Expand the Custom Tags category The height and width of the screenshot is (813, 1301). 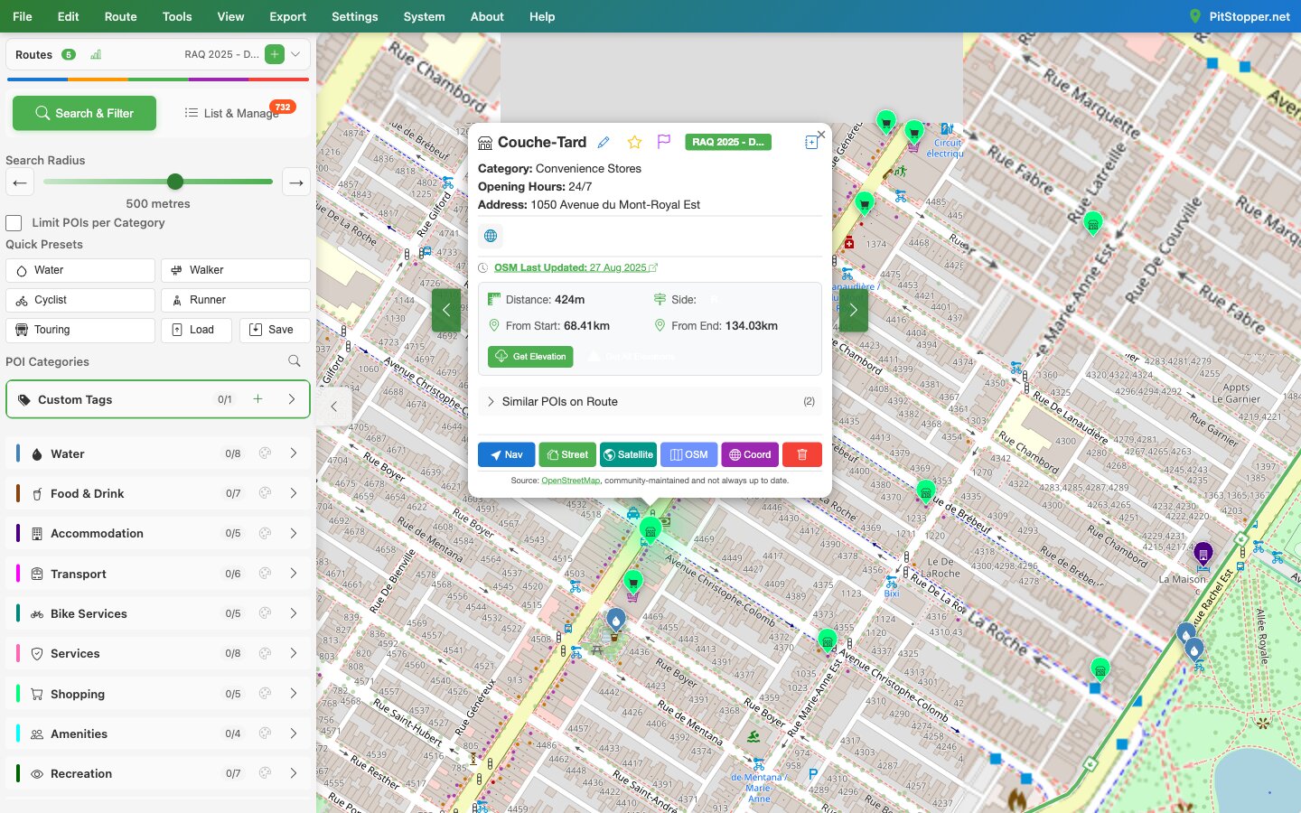(x=292, y=399)
